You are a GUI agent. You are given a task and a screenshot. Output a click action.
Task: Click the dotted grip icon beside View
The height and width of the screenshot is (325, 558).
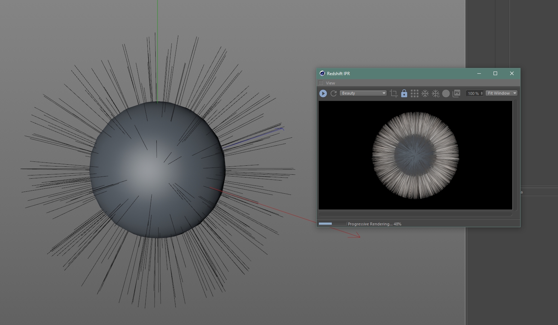pyautogui.click(x=320, y=83)
